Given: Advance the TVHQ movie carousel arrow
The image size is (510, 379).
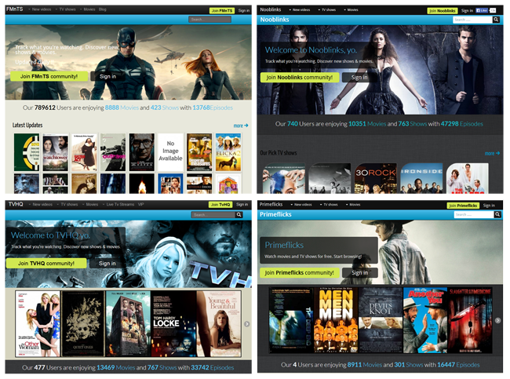Looking at the screenshot, I should pos(247,324).
